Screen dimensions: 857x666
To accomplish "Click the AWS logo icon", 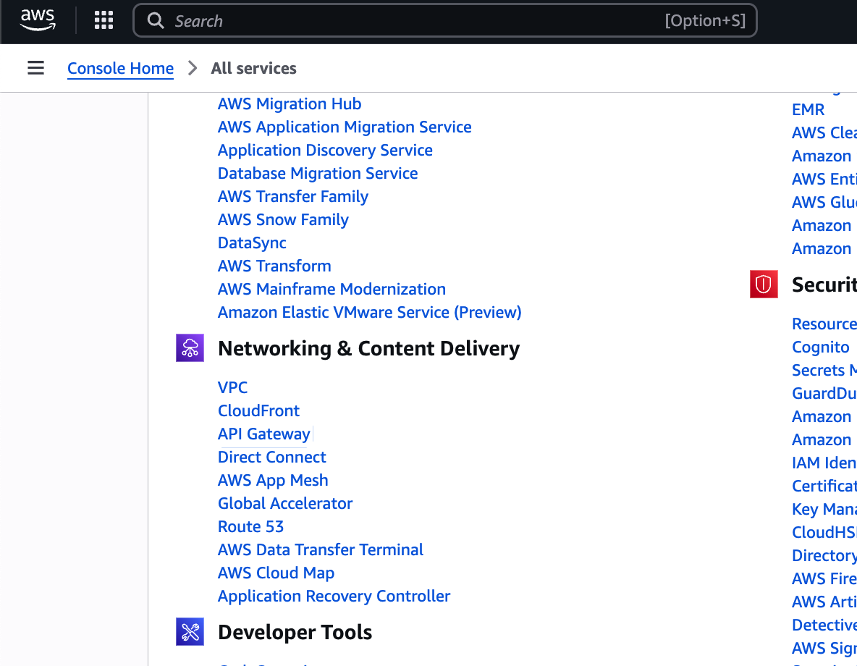I will coord(38,20).
